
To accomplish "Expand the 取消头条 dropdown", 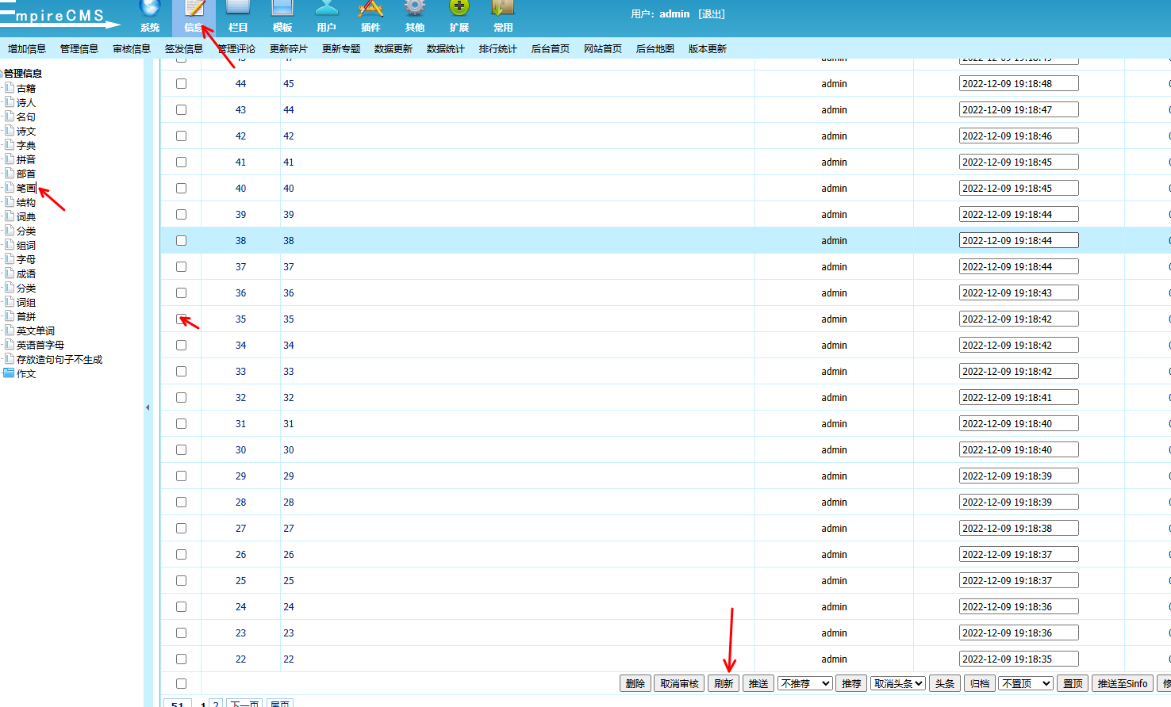I will pyautogui.click(x=897, y=683).
